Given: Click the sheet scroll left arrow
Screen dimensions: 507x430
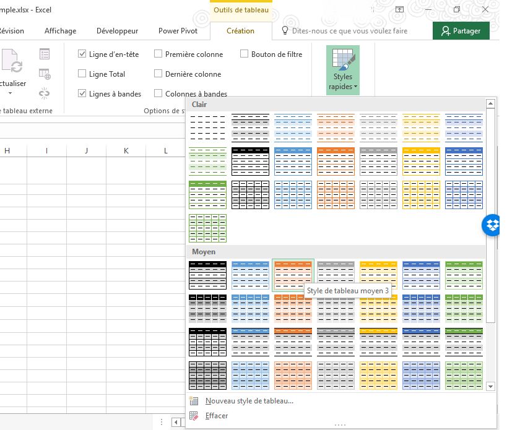Looking at the screenshot, I should tap(176, 422).
